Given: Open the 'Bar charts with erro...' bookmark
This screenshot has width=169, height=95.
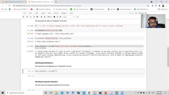Looking at the screenshot, I should click(81, 9).
